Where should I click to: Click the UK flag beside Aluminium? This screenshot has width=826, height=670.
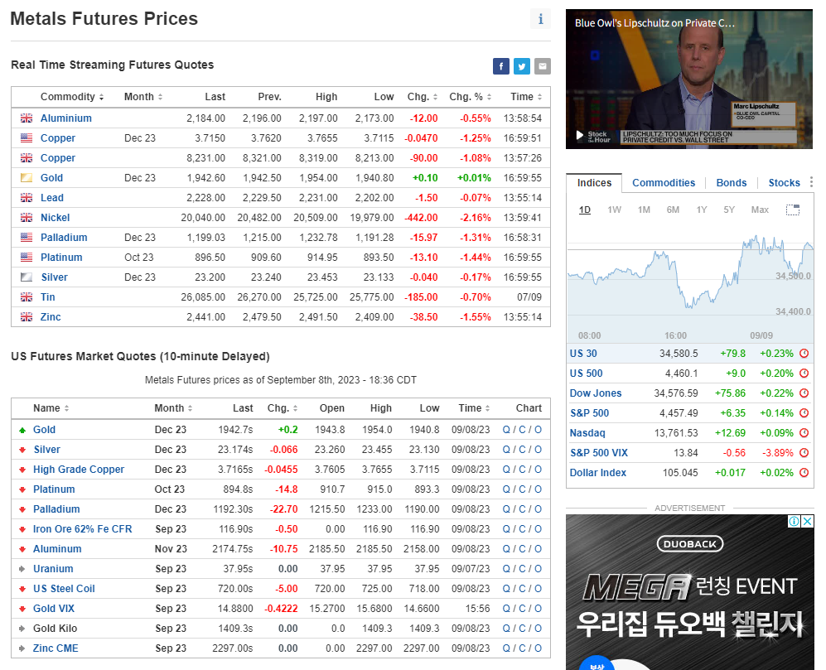[27, 118]
